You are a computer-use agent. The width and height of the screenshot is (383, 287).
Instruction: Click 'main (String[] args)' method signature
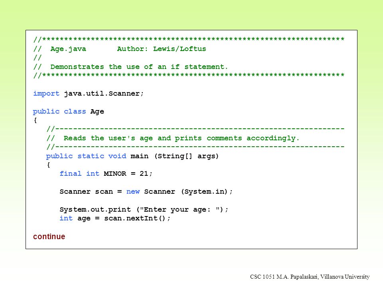click(x=174, y=156)
